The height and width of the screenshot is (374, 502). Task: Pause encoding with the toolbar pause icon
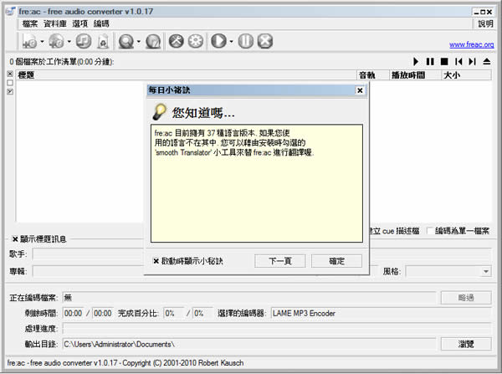[245, 41]
